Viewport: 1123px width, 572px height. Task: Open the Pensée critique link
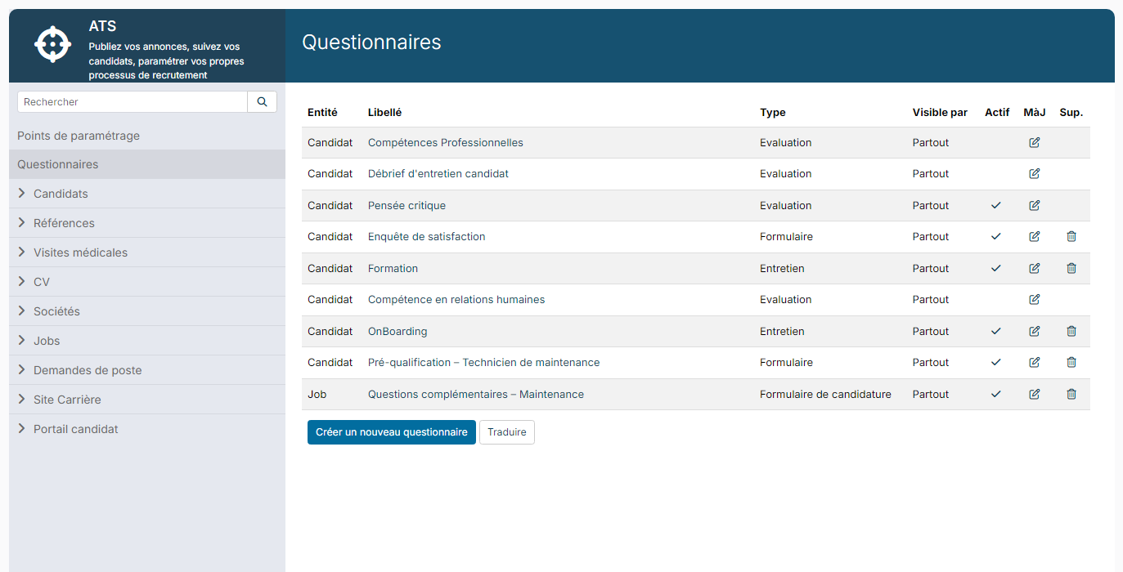coord(407,206)
